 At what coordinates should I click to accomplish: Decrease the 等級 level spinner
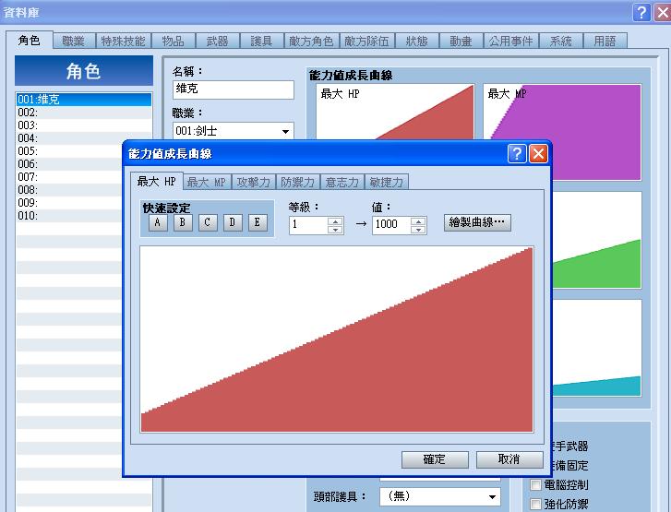[x=336, y=230]
